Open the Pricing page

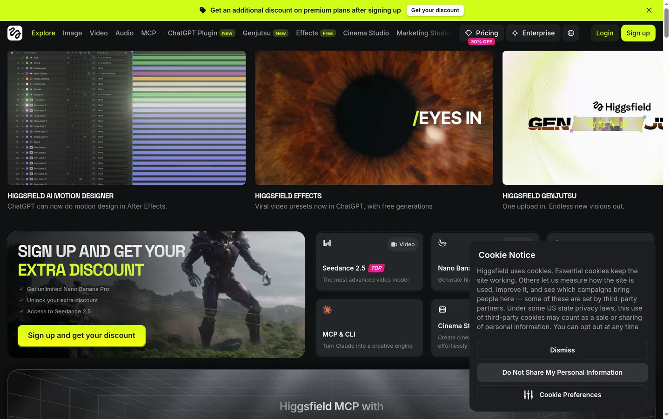482,33
